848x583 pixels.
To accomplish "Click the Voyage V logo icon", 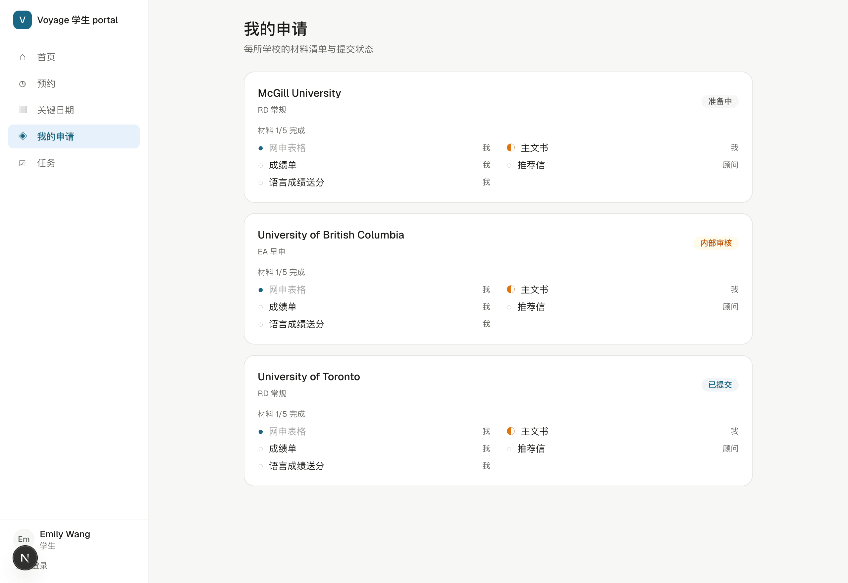I will coord(22,20).
